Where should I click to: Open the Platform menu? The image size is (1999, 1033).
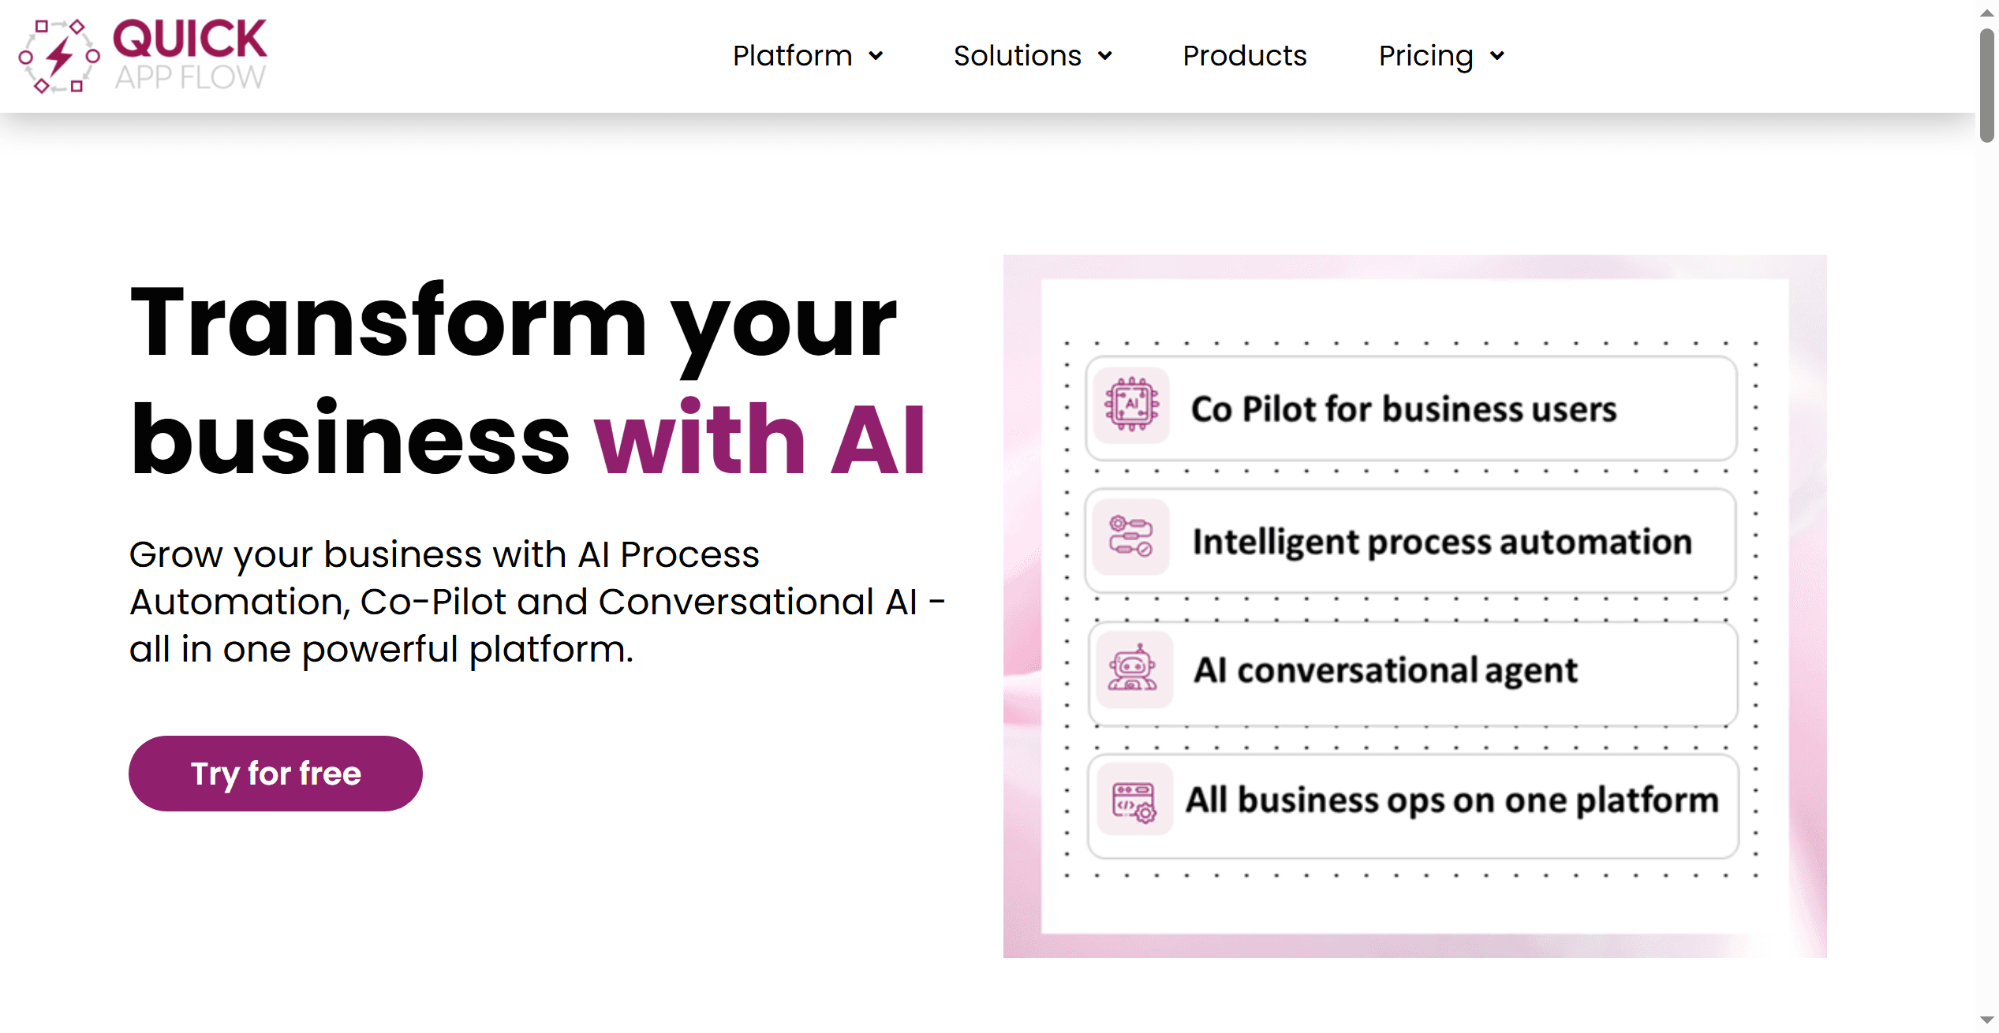(x=792, y=56)
